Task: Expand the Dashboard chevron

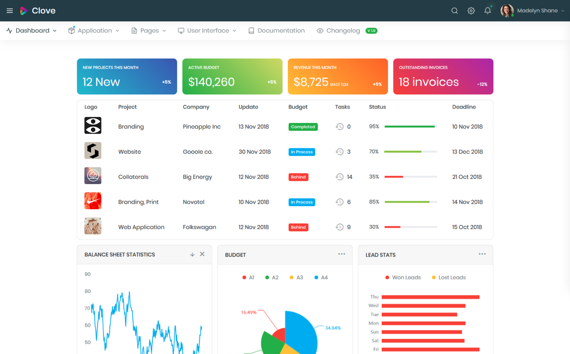Action: [x=55, y=31]
